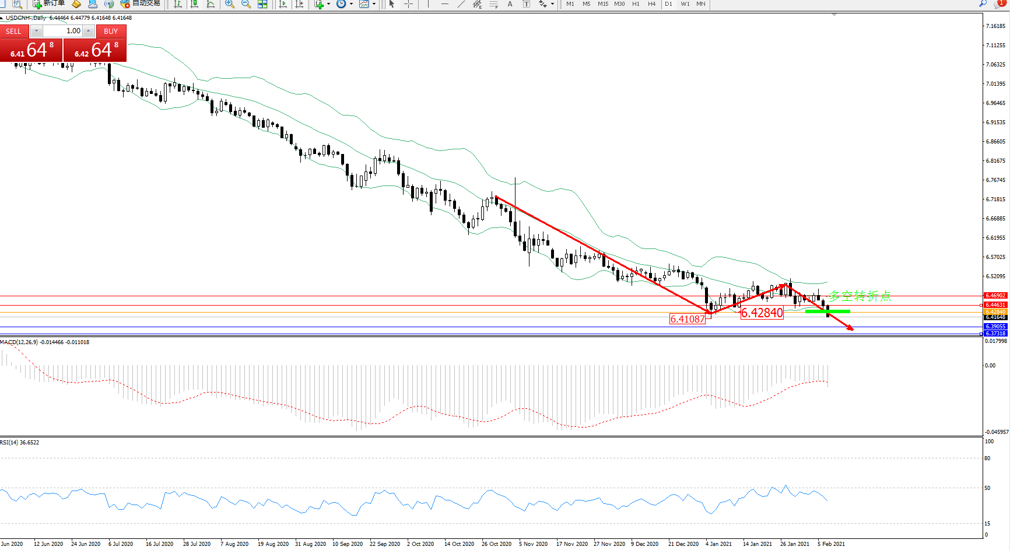Open the tile windows grid icon
The height and width of the screenshot is (550, 1010).
[262, 4]
